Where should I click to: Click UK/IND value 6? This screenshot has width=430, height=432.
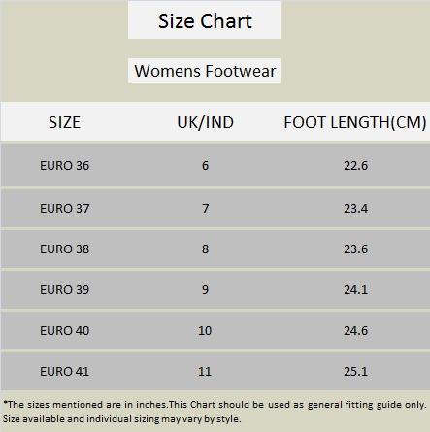pyautogui.click(x=205, y=166)
